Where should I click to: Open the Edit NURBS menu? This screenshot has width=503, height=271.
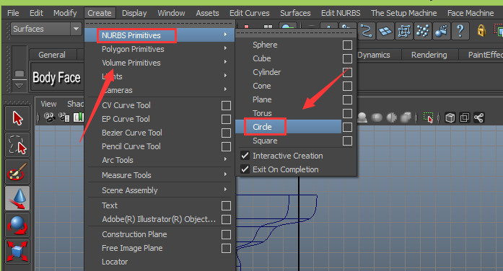tap(341, 13)
